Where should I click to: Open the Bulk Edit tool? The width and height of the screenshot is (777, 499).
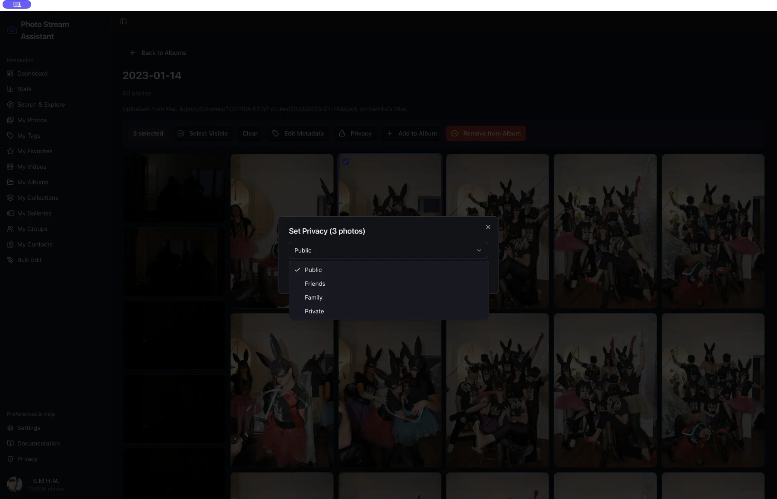29,259
